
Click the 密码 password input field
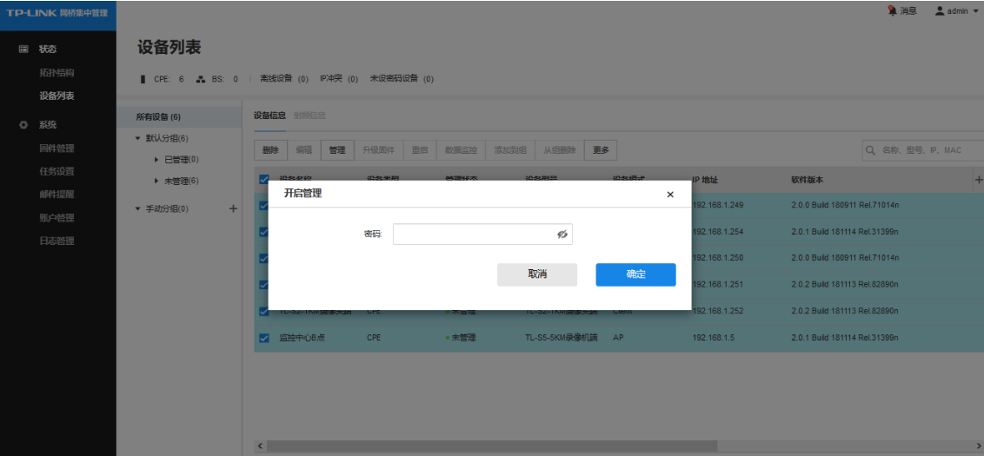[473, 235]
